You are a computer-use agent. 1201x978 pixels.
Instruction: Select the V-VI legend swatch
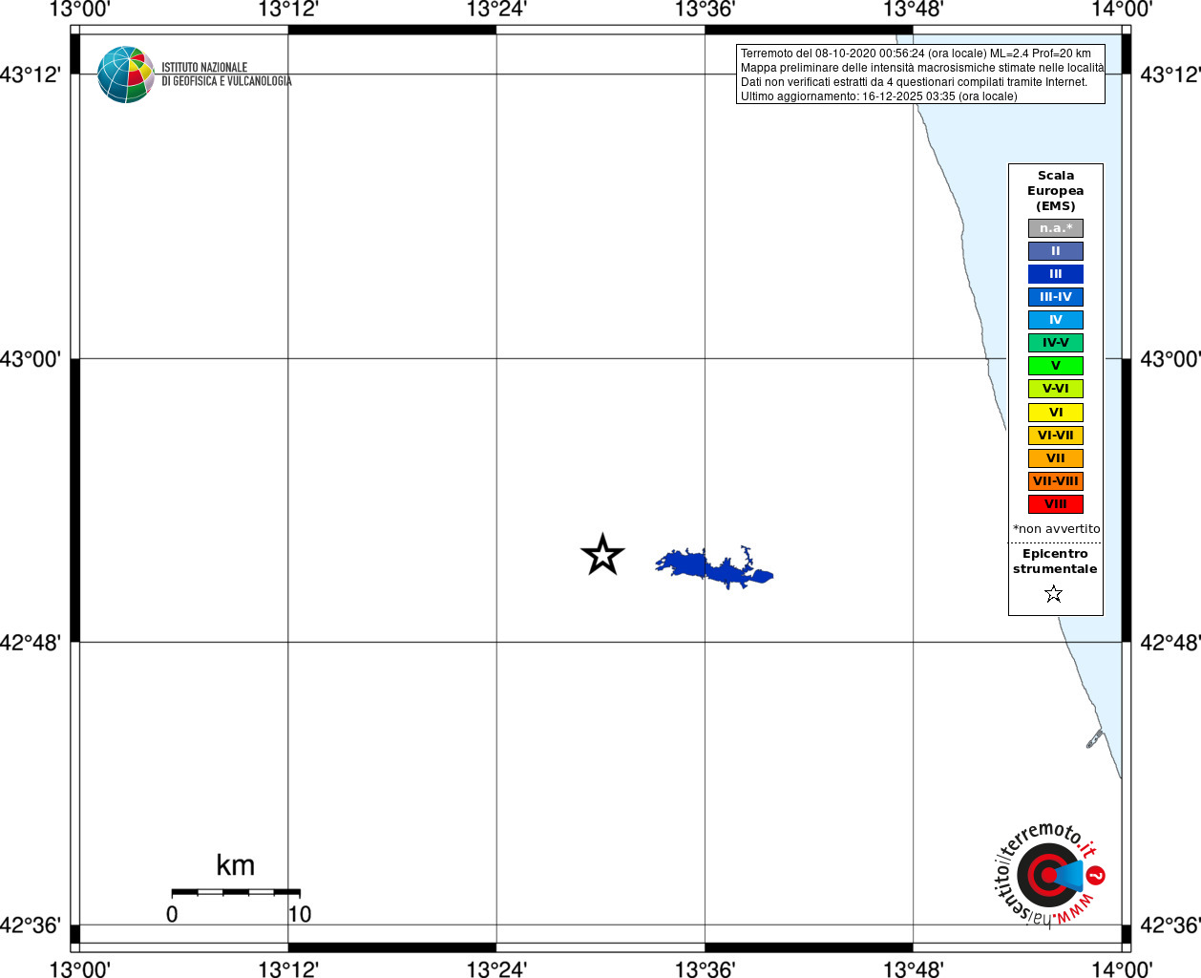pos(1056,389)
